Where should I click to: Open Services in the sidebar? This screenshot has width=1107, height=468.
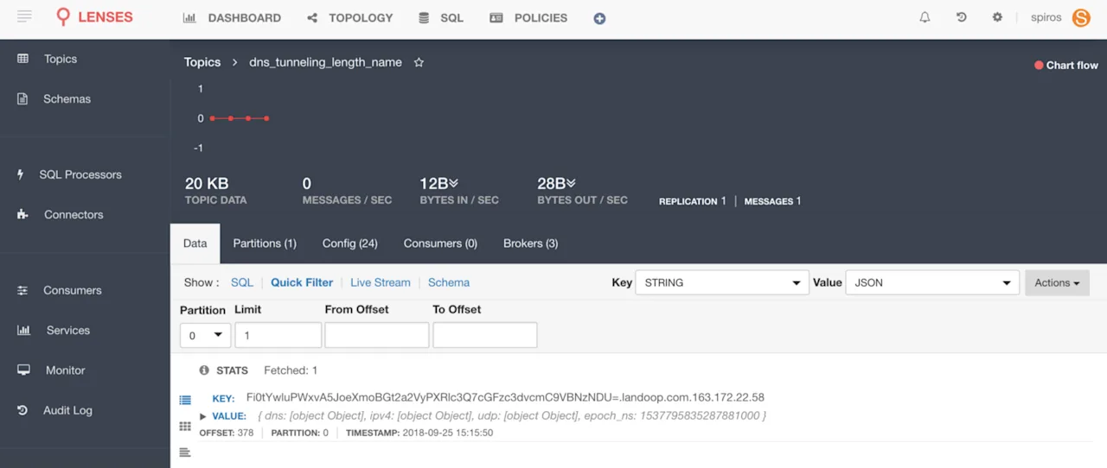point(68,330)
